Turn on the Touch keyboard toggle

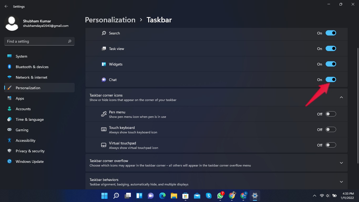(x=331, y=130)
